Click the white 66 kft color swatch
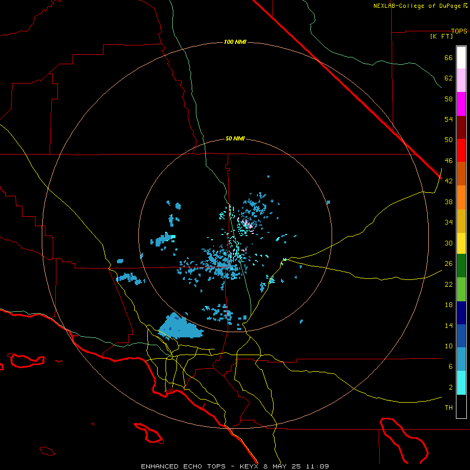 [461, 57]
